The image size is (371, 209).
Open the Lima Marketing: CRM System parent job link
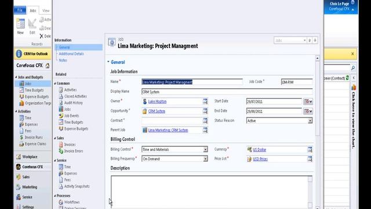[168, 130]
